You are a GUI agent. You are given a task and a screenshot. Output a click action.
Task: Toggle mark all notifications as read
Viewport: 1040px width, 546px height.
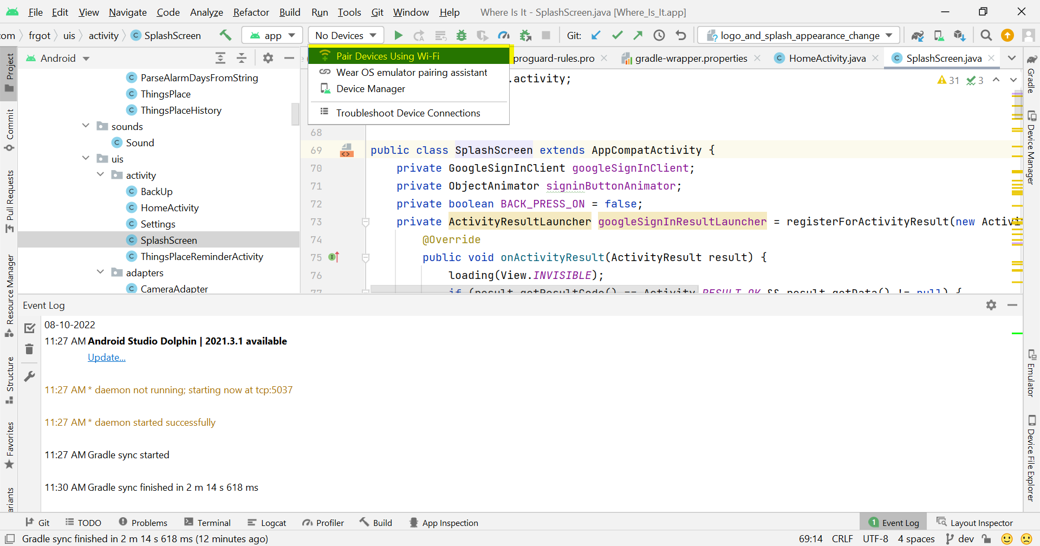click(x=30, y=328)
